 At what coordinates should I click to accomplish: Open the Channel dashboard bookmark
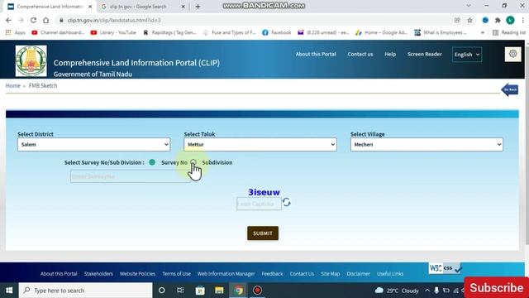click(x=58, y=32)
